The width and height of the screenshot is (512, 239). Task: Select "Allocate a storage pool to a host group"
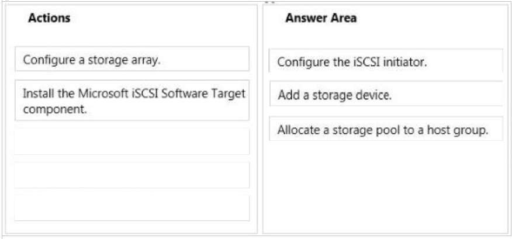tap(386, 129)
